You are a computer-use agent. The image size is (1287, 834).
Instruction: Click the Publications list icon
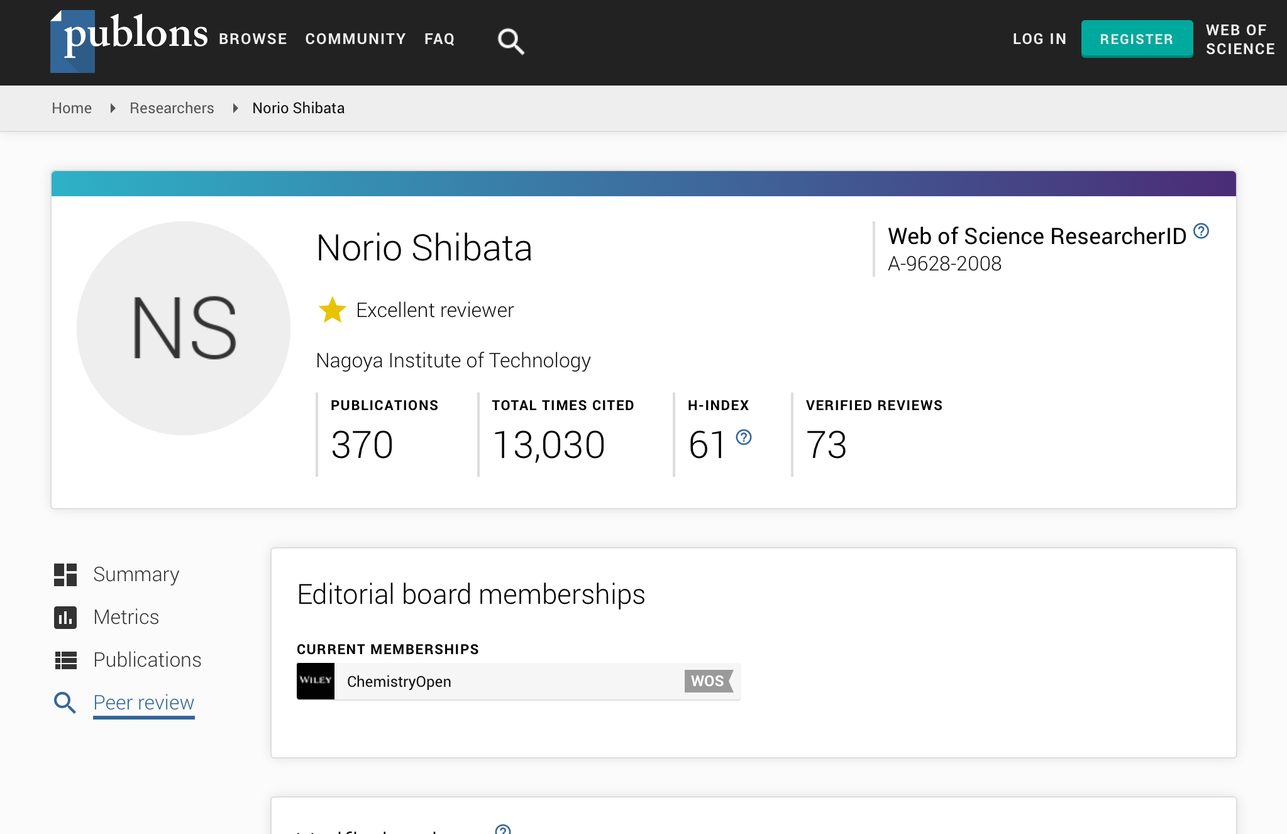pyautogui.click(x=65, y=660)
